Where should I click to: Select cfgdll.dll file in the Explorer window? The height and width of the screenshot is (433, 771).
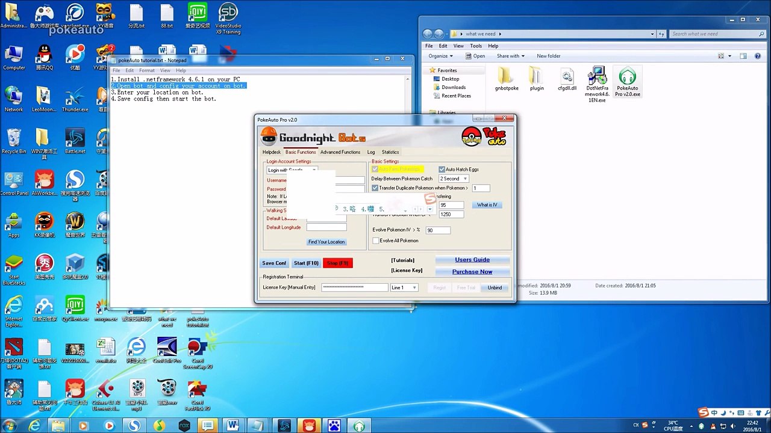[x=567, y=79]
